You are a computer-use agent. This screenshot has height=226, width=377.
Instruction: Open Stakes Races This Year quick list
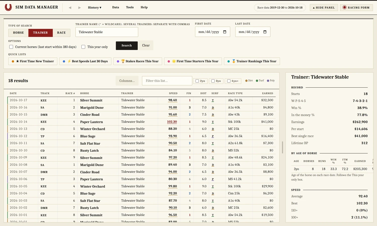(x=138, y=61)
